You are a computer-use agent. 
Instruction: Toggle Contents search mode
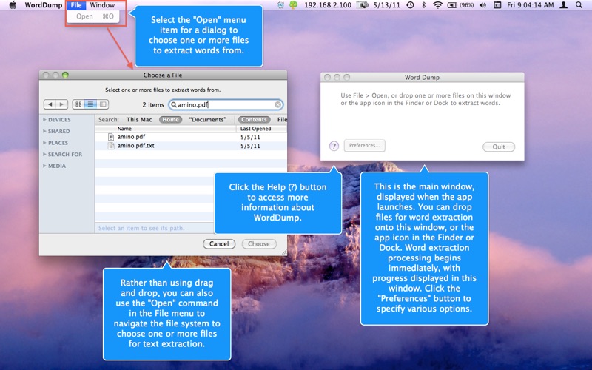[x=254, y=120]
